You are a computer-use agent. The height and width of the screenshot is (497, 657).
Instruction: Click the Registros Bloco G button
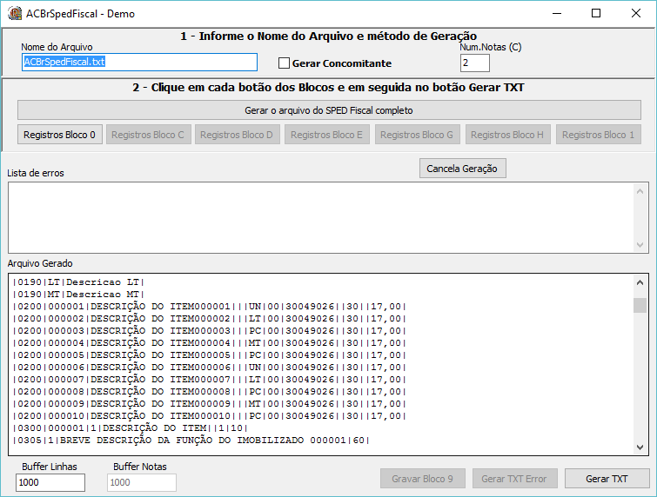(x=418, y=135)
